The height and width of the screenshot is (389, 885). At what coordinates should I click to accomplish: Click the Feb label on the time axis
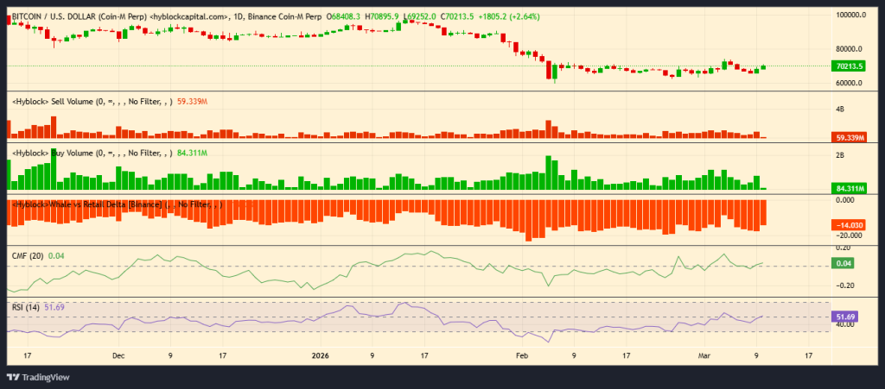pyautogui.click(x=520, y=354)
